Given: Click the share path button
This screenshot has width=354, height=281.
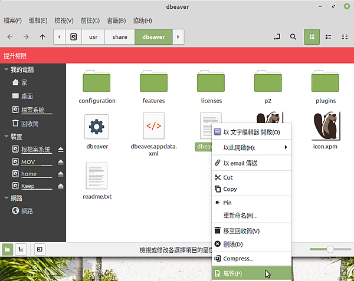Looking at the screenshot, I should coord(120,37).
